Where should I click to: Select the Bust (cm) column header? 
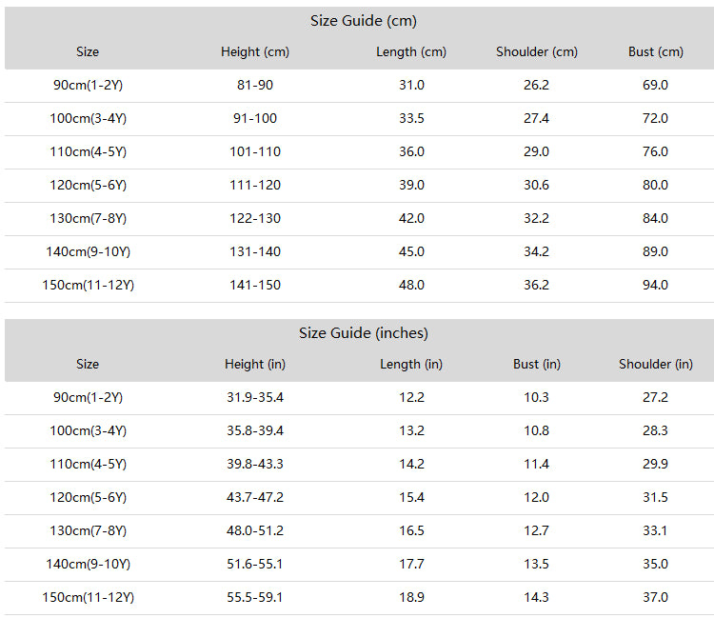pyautogui.click(x=655, y=52)
